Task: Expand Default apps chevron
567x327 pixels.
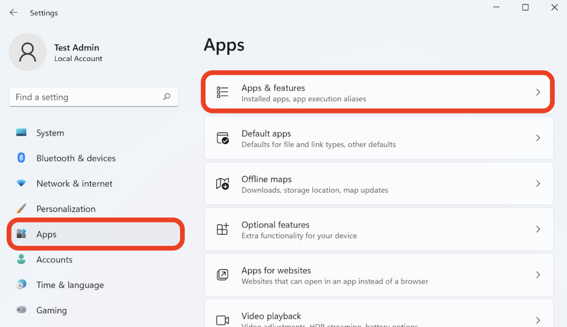Action: click(538, 138)
